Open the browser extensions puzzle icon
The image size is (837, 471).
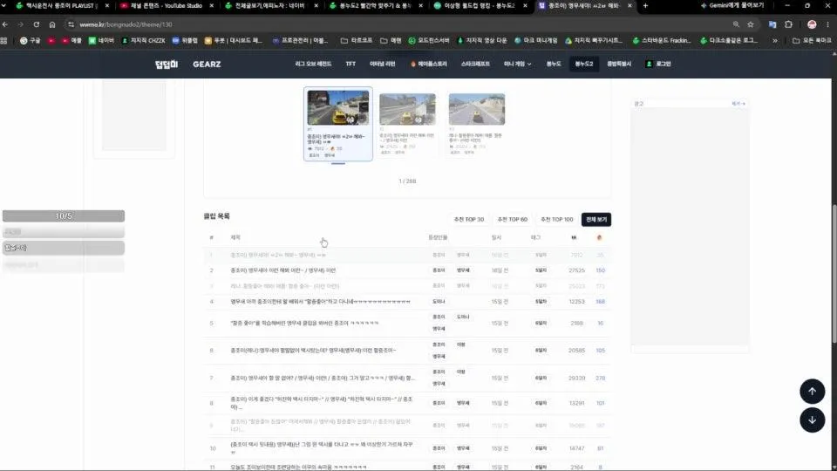[x=788, y=24]
